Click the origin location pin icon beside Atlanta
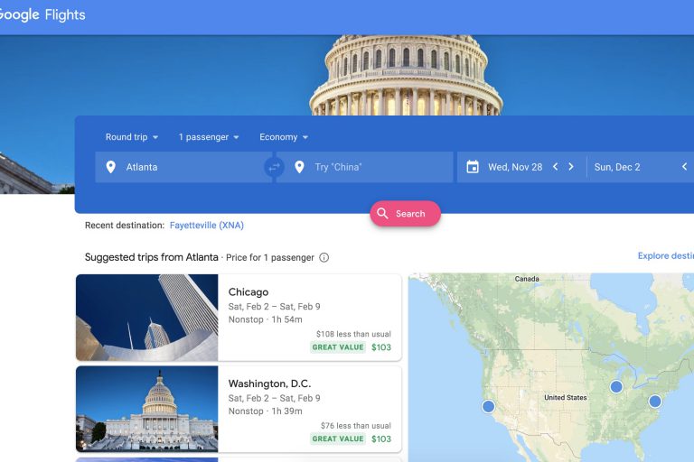Image resolution: width=694 pixels, height=462 pixels. click(110, 167)
